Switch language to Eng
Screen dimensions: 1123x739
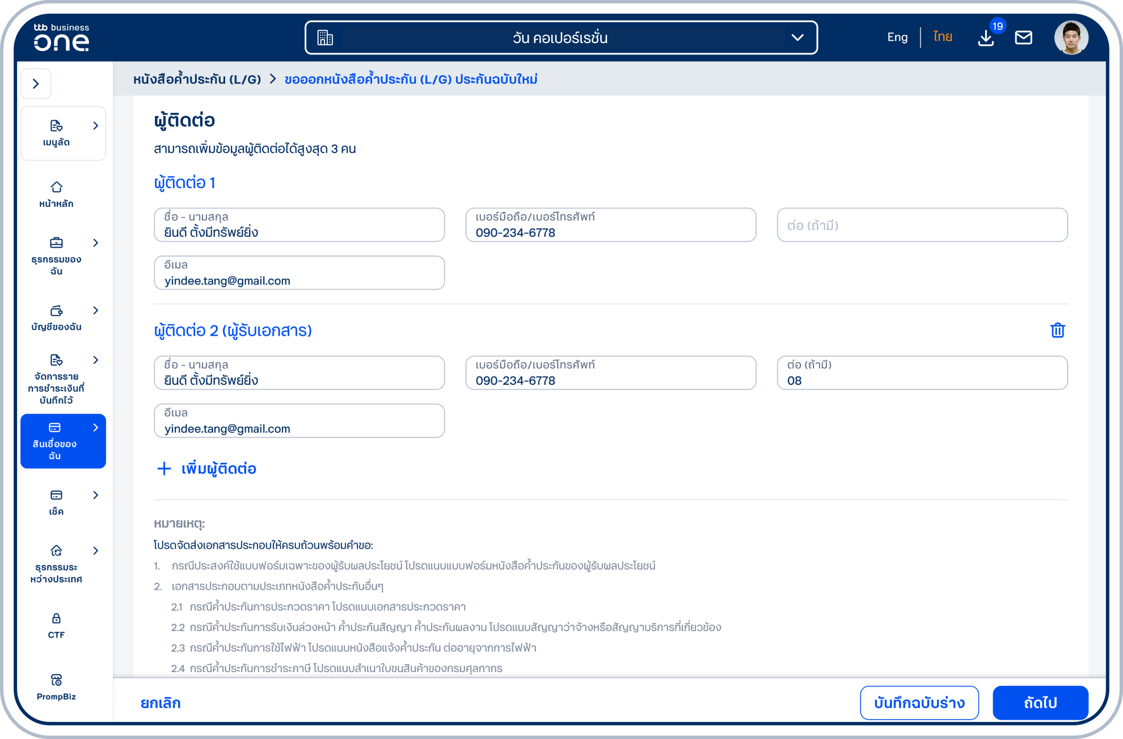[897, 37]
